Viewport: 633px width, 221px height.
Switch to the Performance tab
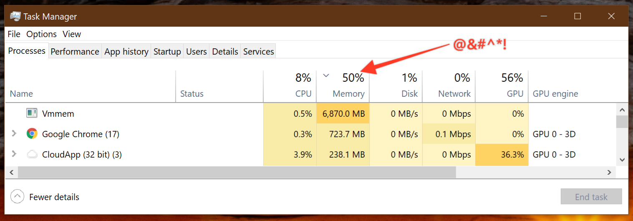tap(75, 51)
